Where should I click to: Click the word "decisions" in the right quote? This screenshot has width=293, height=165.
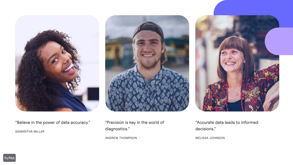tap(204, 129)
